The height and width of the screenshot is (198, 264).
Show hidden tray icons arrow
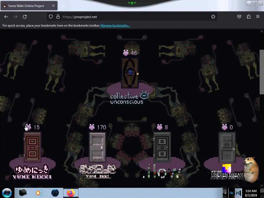point(225,193)
